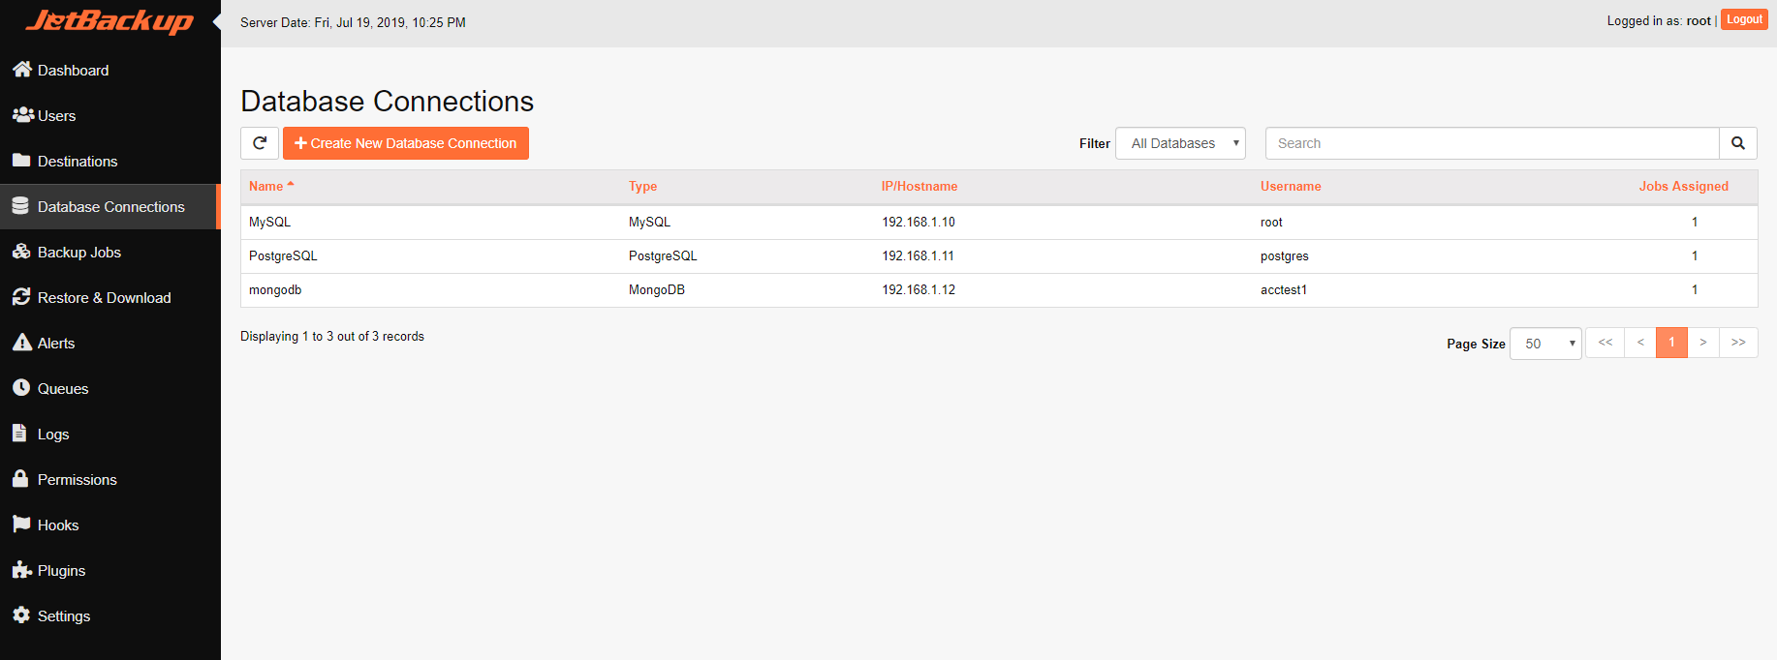
Task: Select page 1 in pagination
Action: pyautogui.click(x=1671, y=343)
